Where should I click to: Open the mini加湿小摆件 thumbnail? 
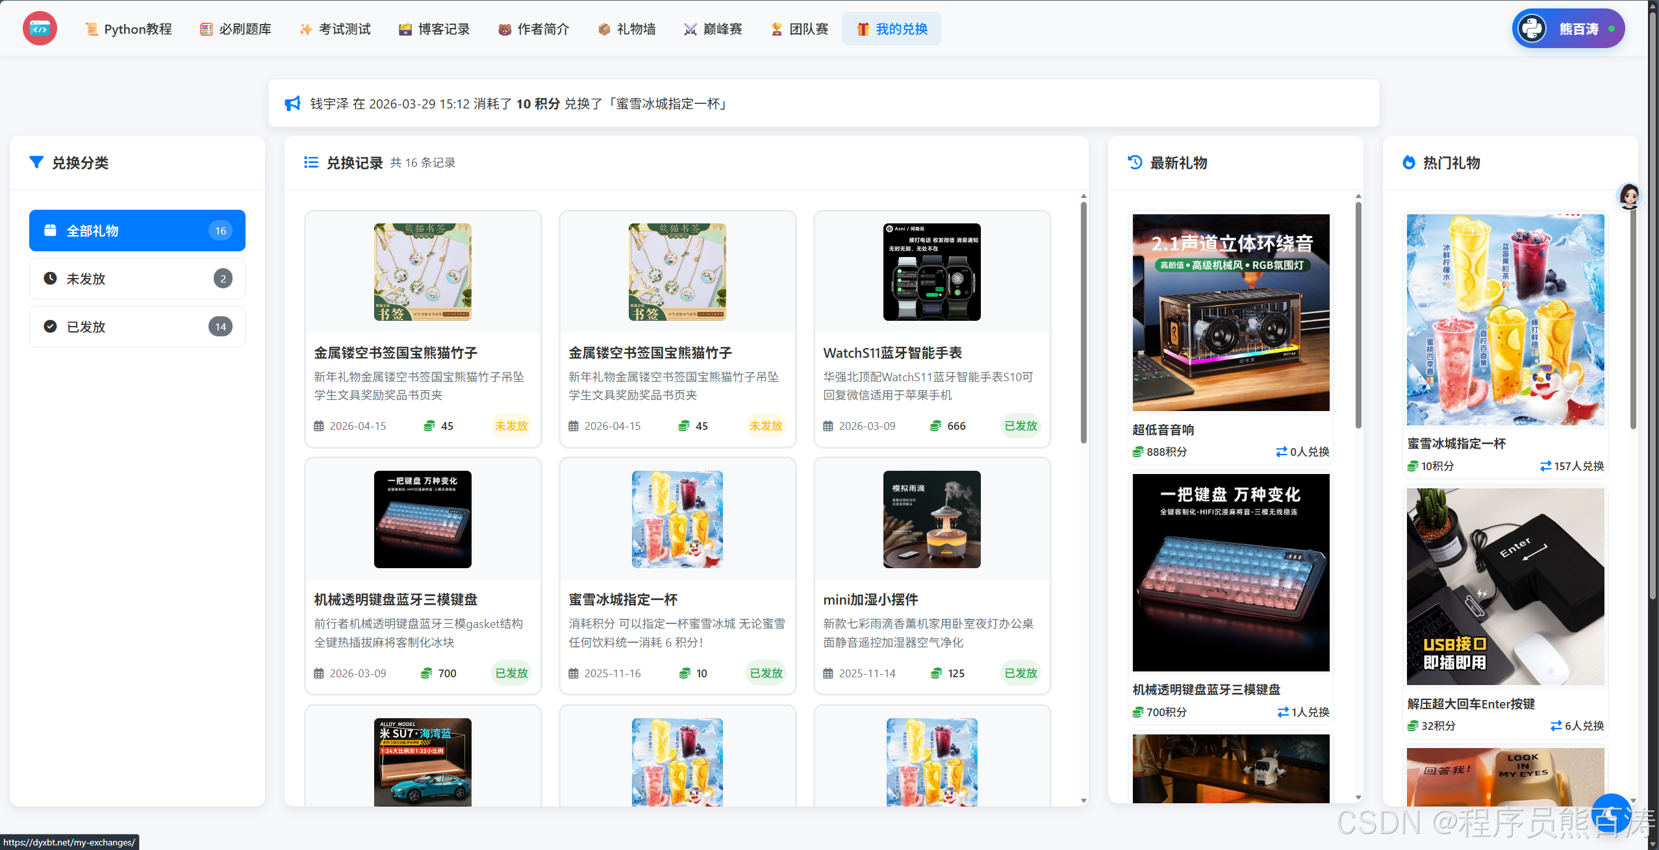(932, 519)
